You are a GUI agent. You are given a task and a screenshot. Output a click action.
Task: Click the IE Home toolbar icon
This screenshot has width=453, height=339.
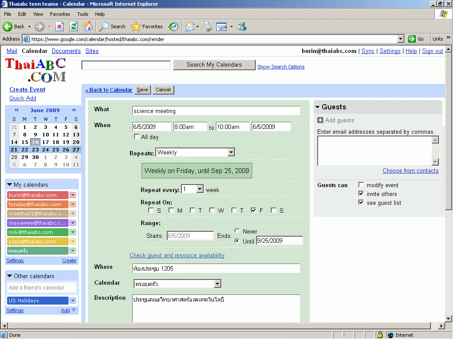click(88, 26)
